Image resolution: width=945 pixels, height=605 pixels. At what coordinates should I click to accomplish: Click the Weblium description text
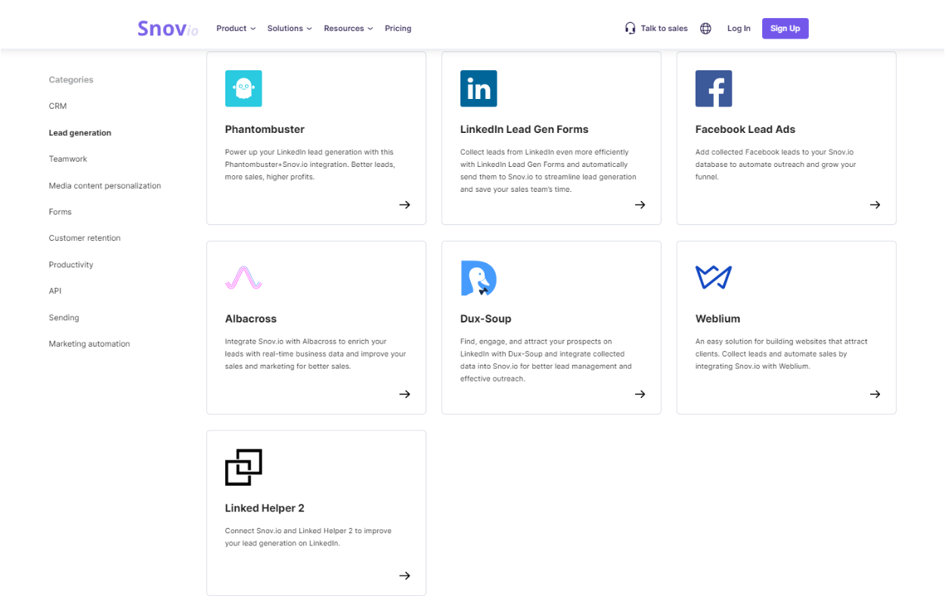[x=782, y=353]
